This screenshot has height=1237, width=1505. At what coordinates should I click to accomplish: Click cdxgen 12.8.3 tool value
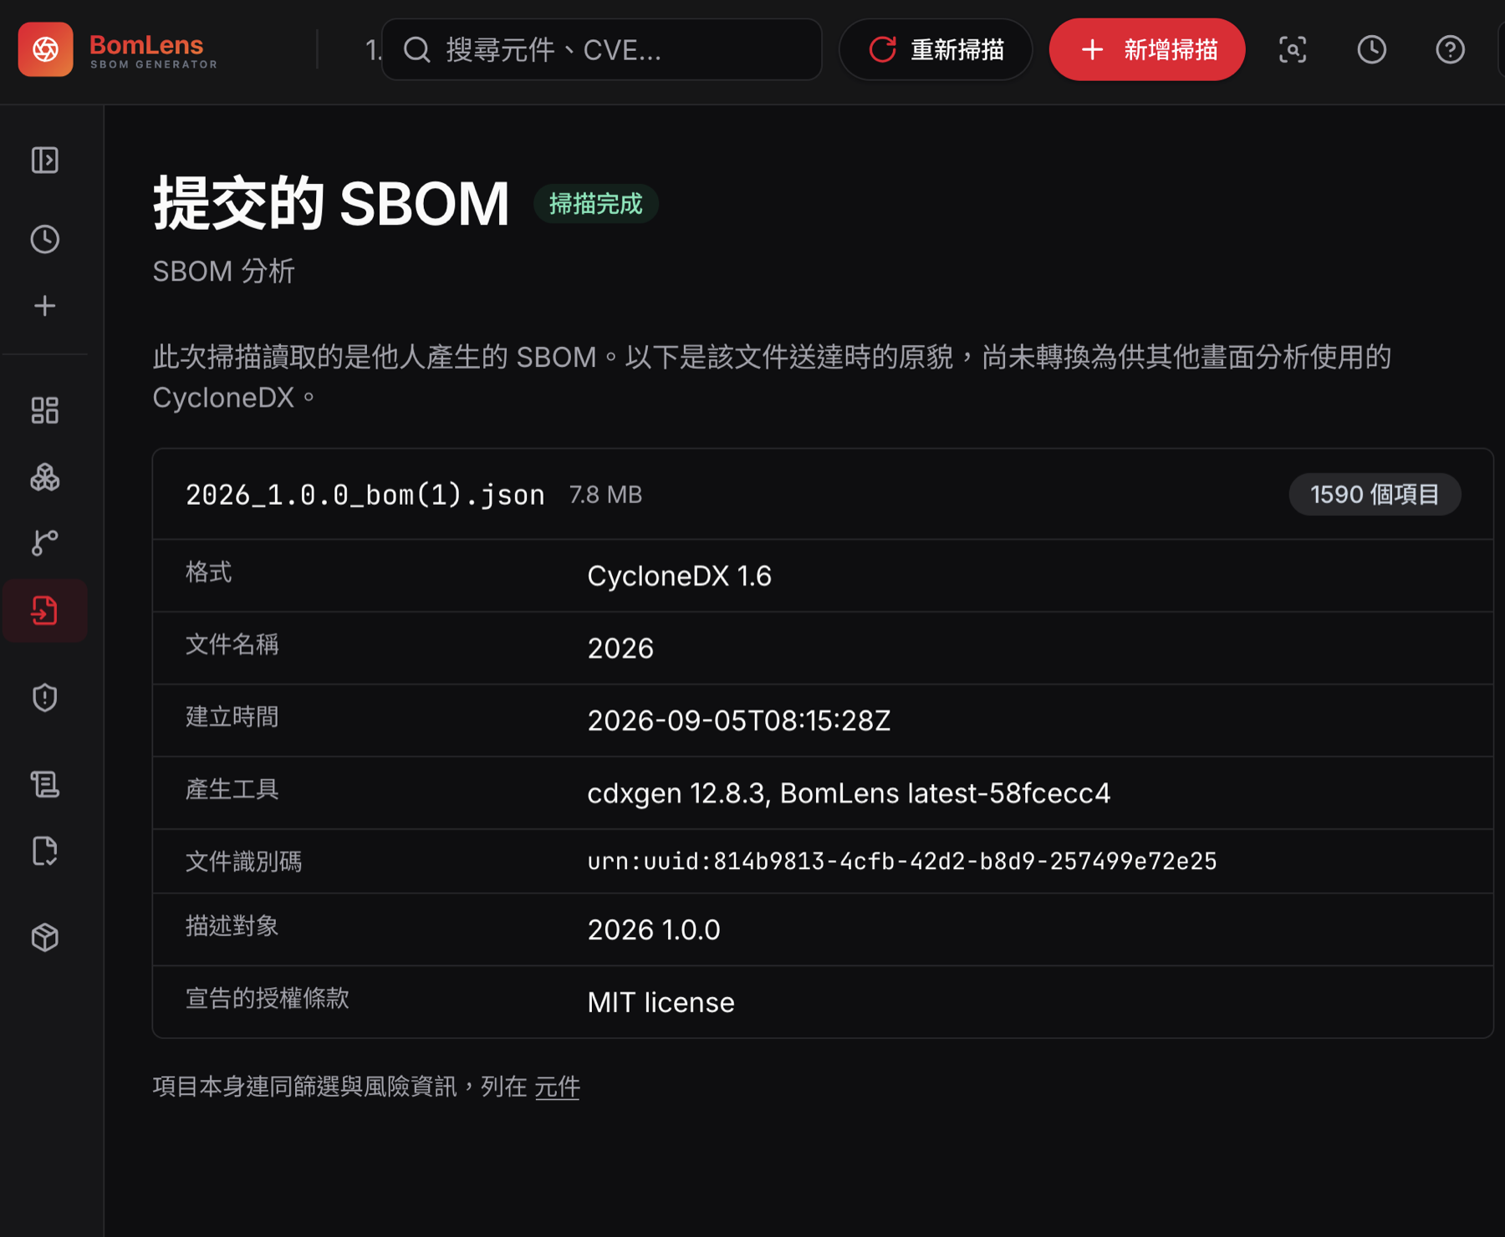[849, 793]
